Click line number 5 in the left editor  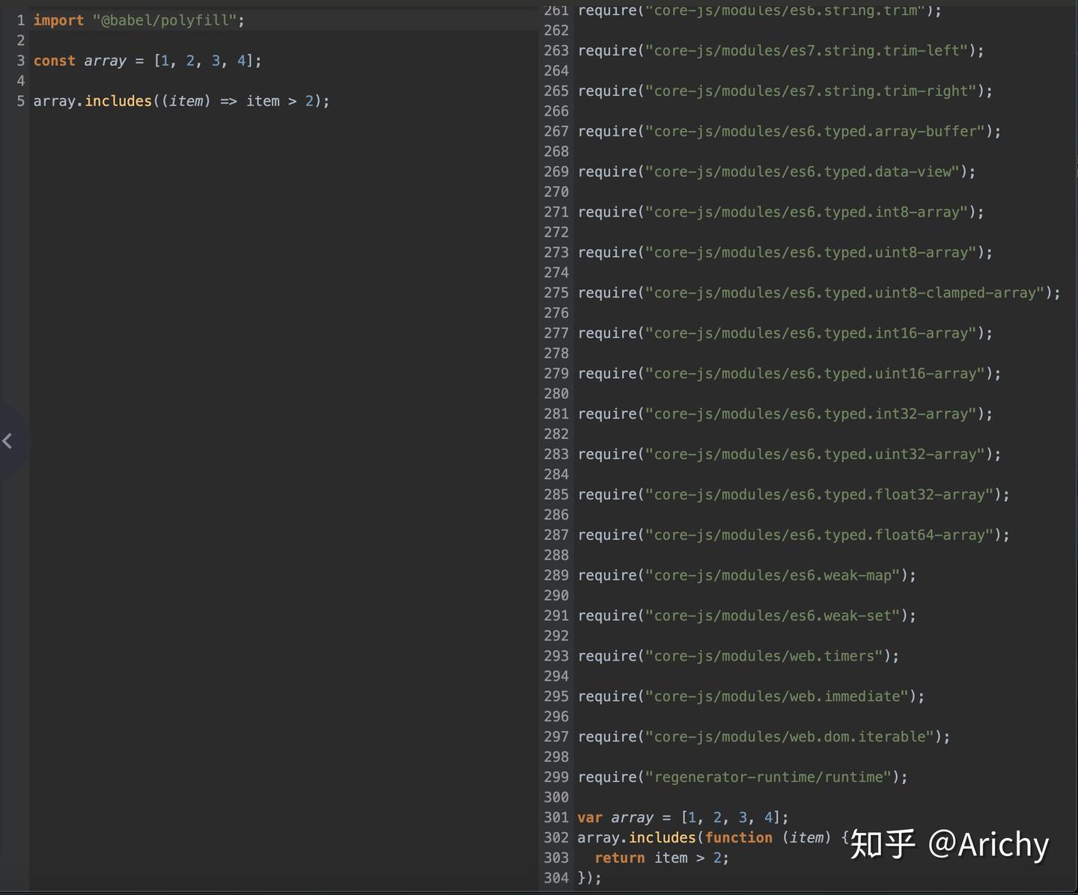[20, 101]
